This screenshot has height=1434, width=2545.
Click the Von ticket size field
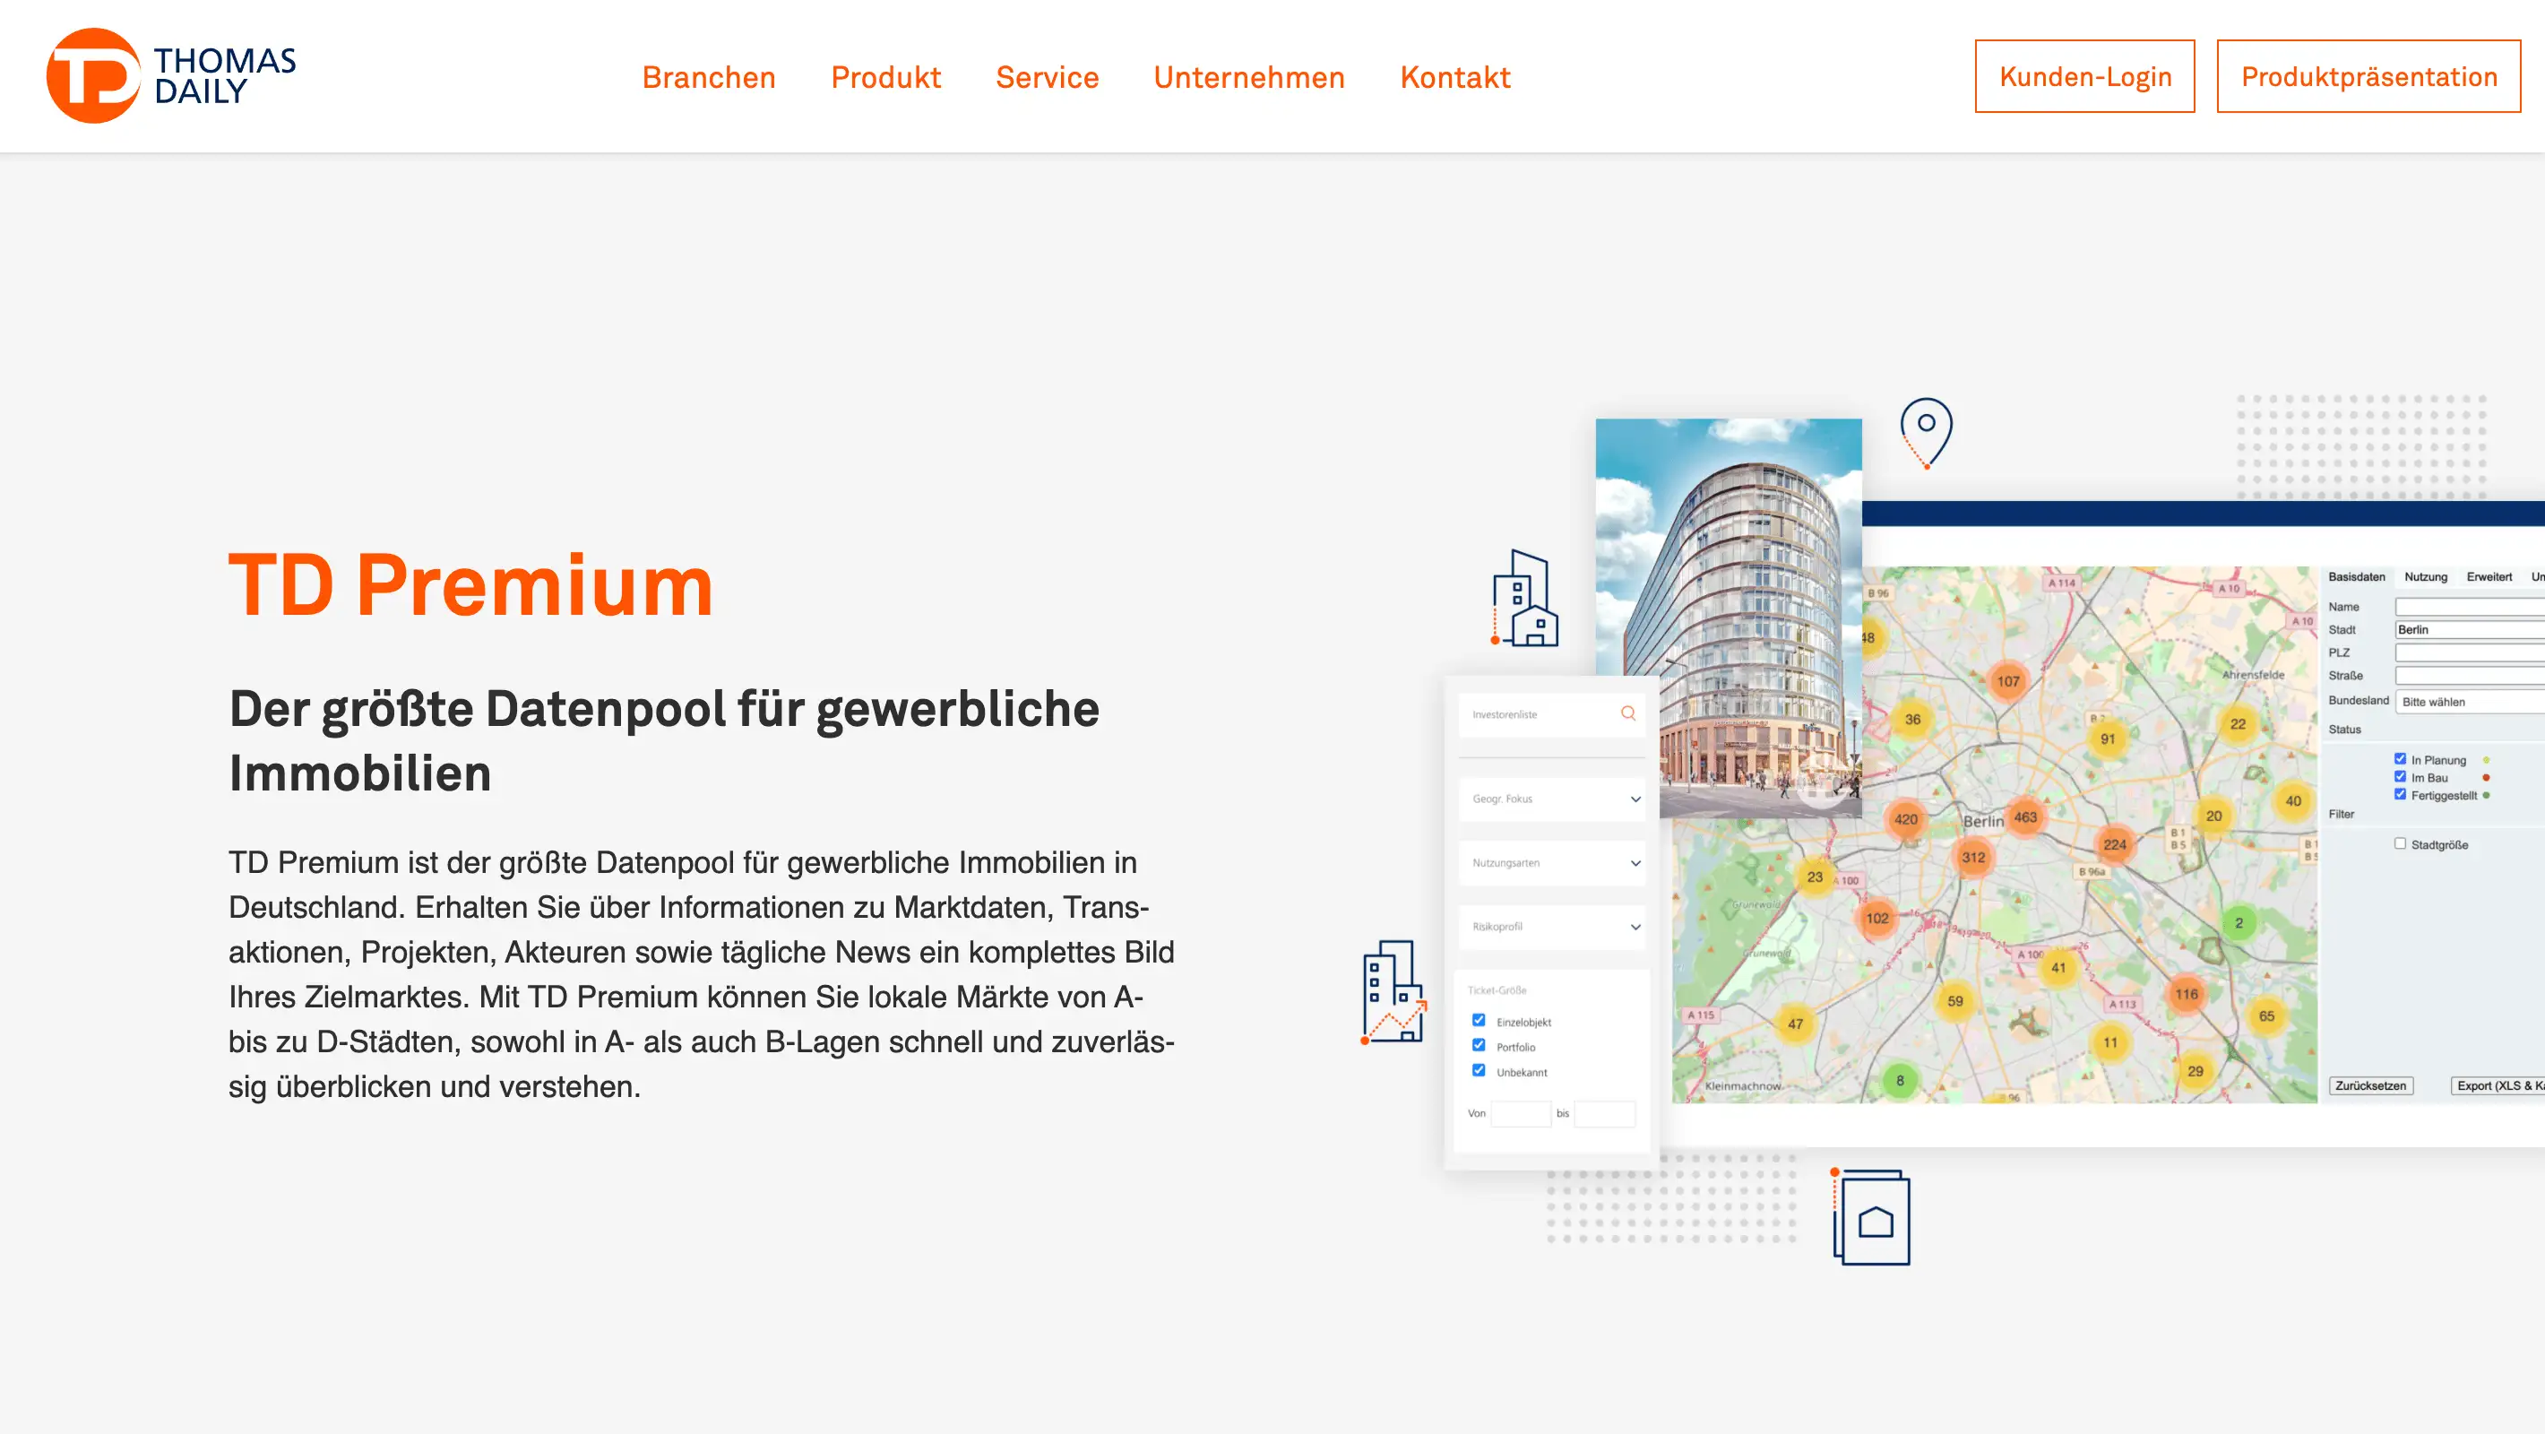(x=1521, y=1114)
